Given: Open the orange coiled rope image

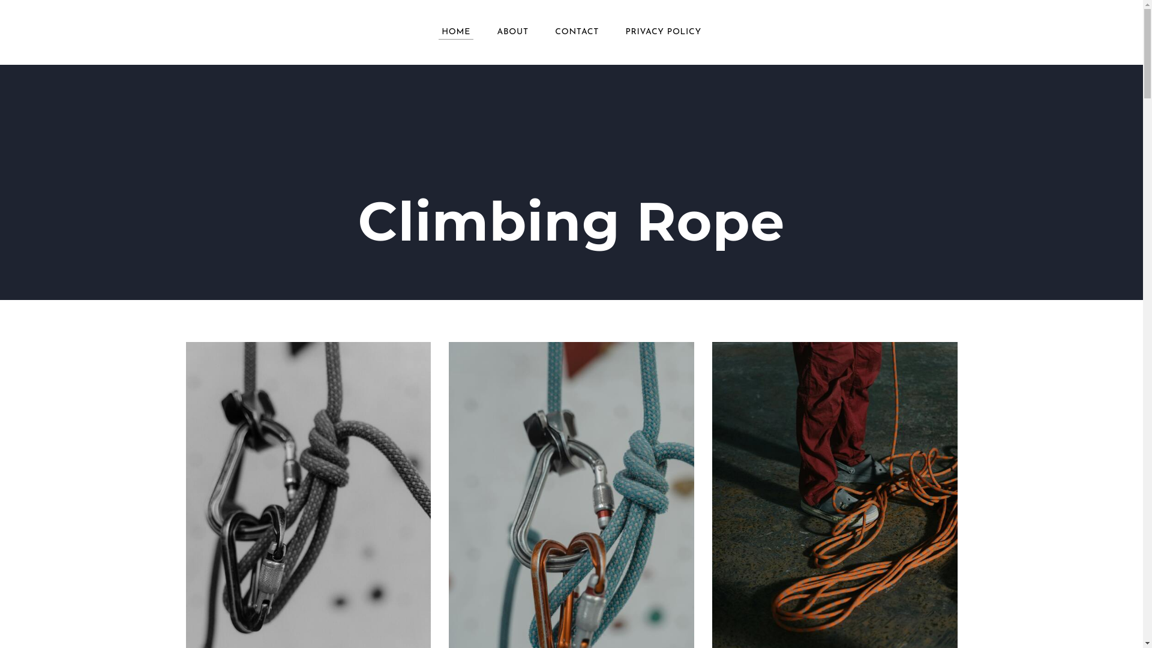Looking at the screenshot, I should point(835,495).
